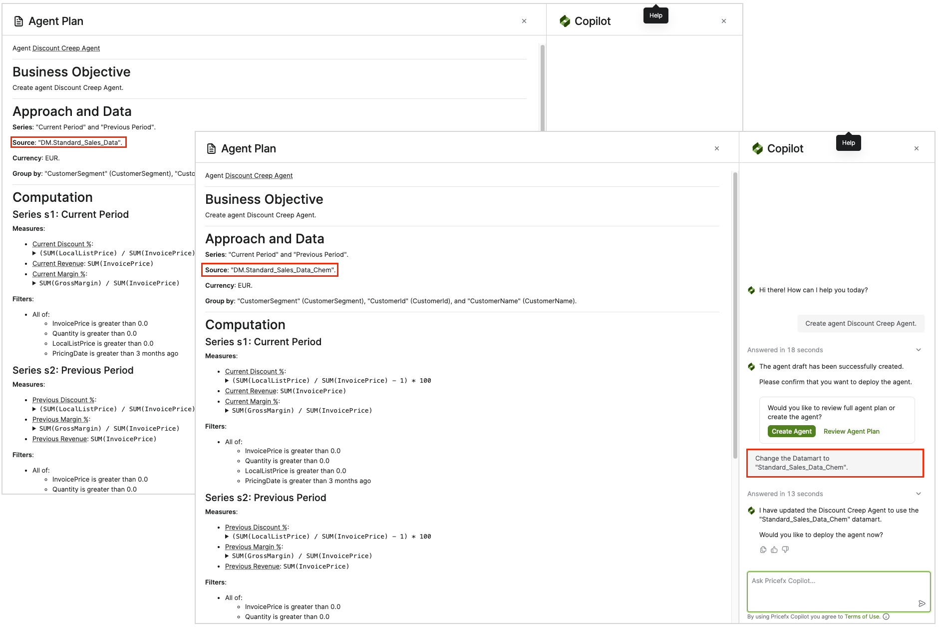Focus the Ask Pricefx Copilot input field
940x627 pixels.
(x=839, y=592)
